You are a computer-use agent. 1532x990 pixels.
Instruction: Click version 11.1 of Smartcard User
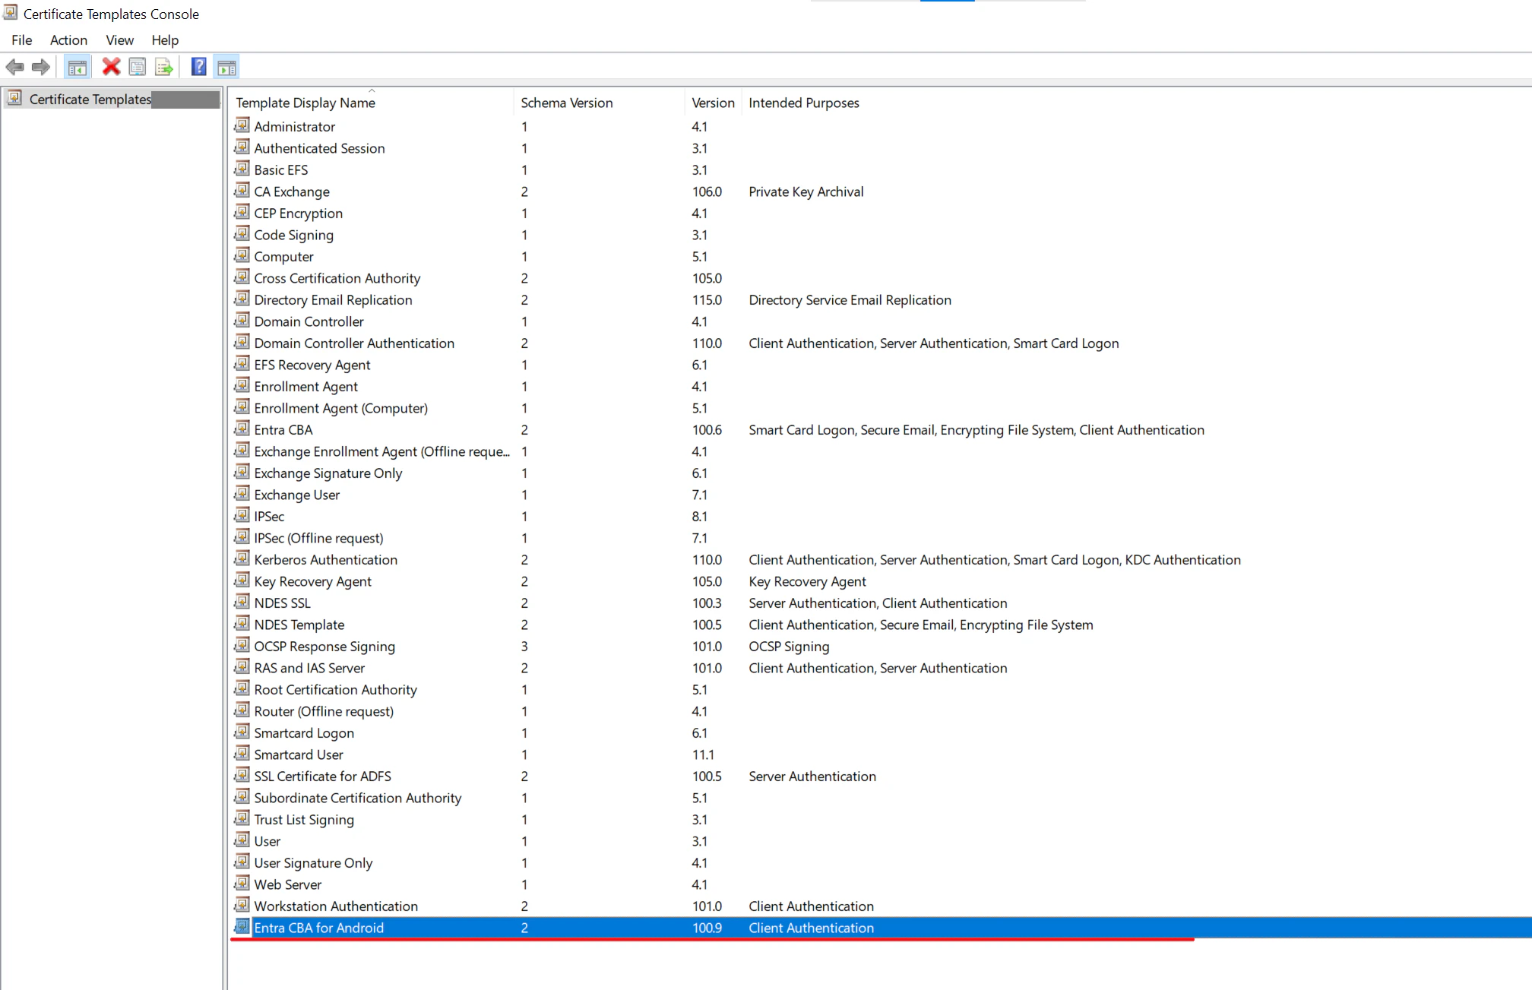[x=703, y=754]
